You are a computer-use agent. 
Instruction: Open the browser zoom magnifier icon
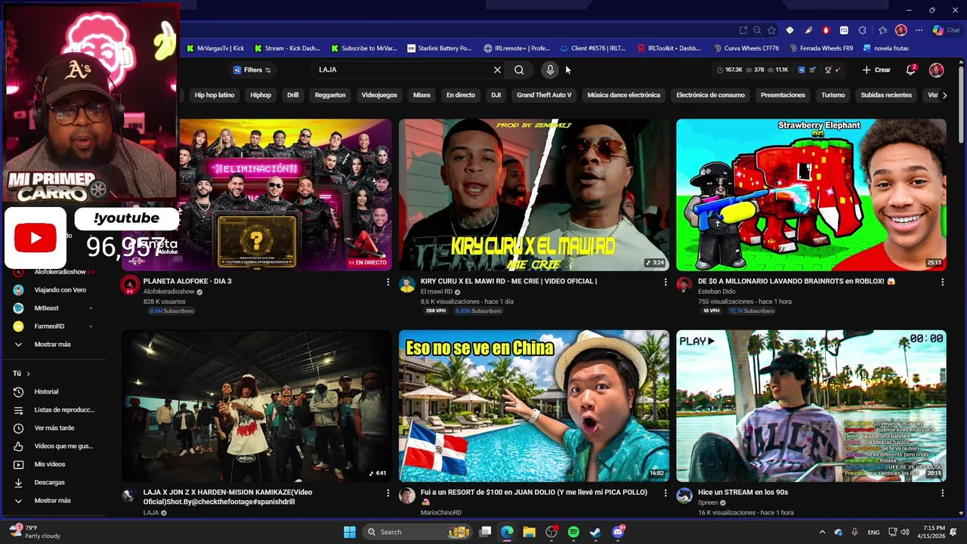758,30
